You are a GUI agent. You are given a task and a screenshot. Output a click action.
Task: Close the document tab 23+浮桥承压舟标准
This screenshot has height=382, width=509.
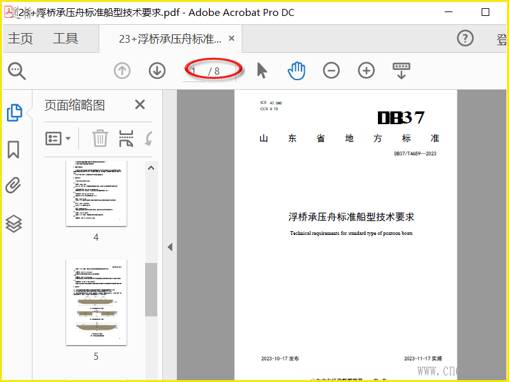tap(232, 38)
